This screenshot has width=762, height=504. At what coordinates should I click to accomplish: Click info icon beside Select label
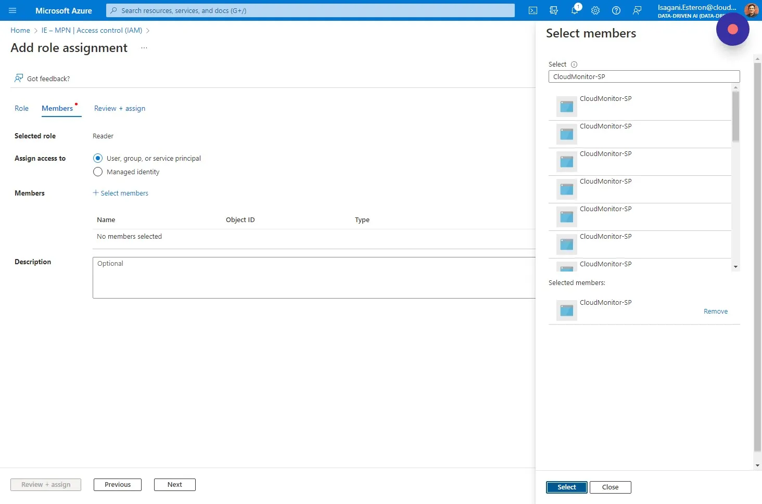point(574,64)
